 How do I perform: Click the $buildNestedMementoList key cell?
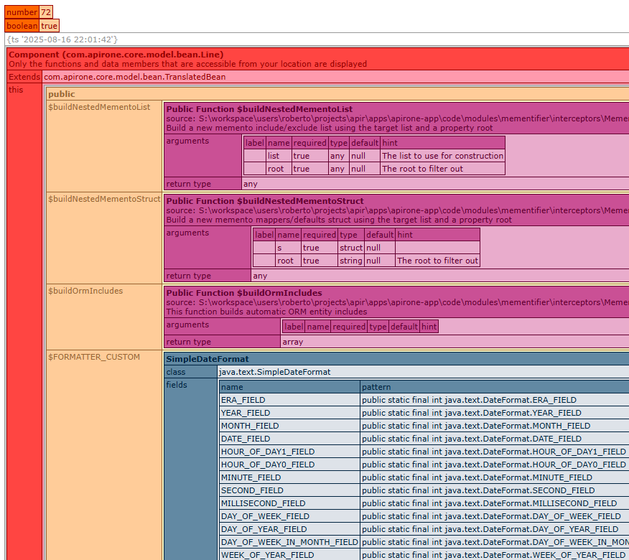[99, 107]
